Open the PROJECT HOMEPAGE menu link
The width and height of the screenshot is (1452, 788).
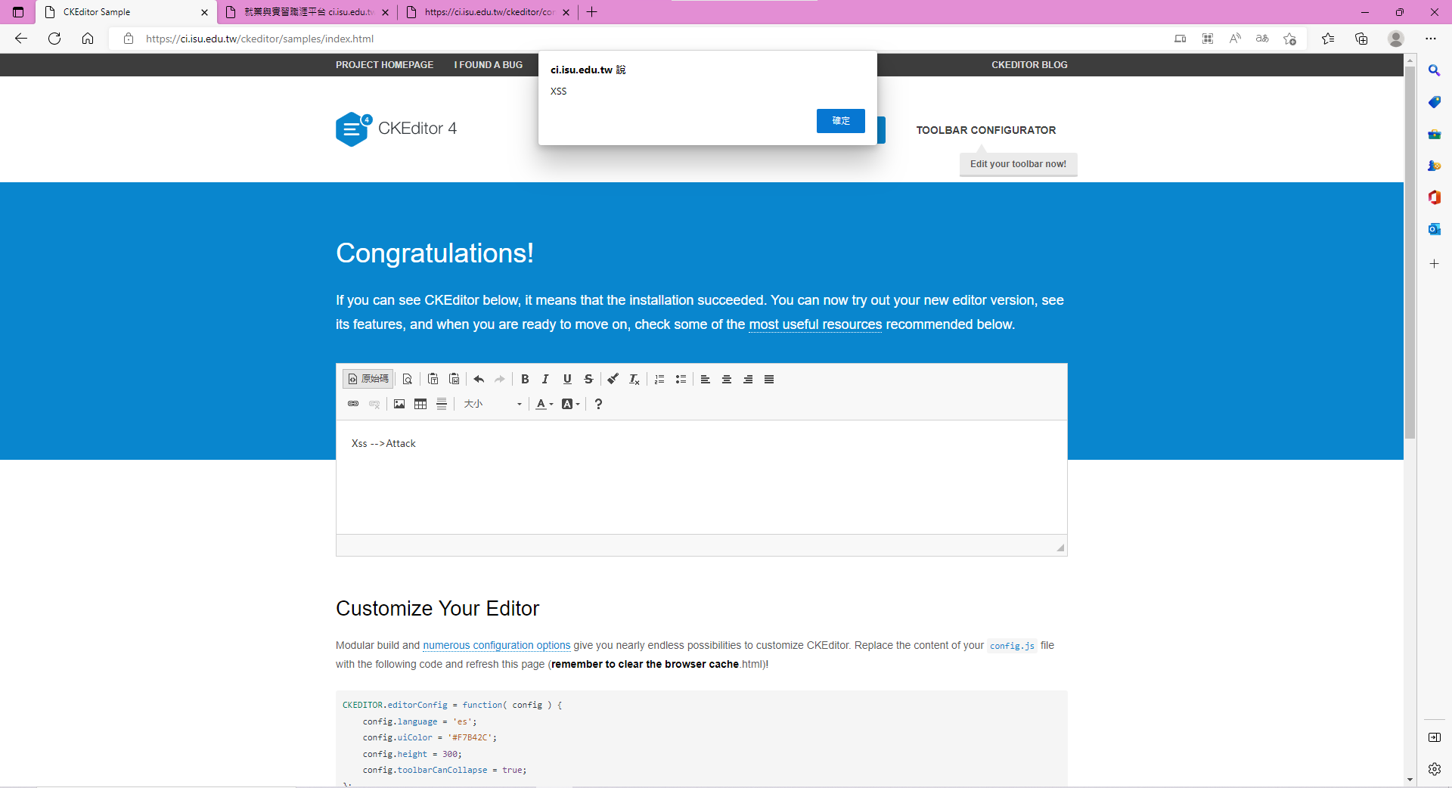385,65
